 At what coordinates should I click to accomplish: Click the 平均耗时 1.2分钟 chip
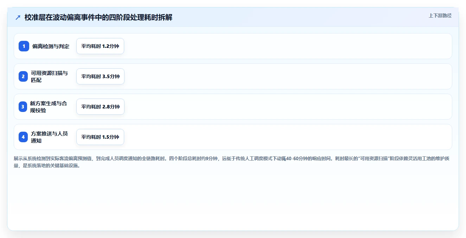click(100, 46)
